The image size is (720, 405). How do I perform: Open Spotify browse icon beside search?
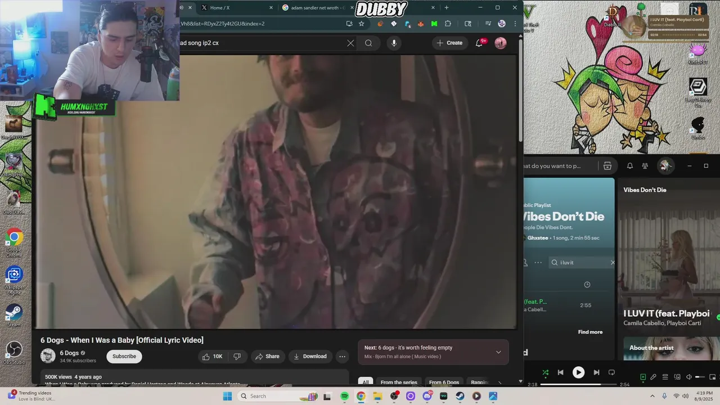click(607, 166)
